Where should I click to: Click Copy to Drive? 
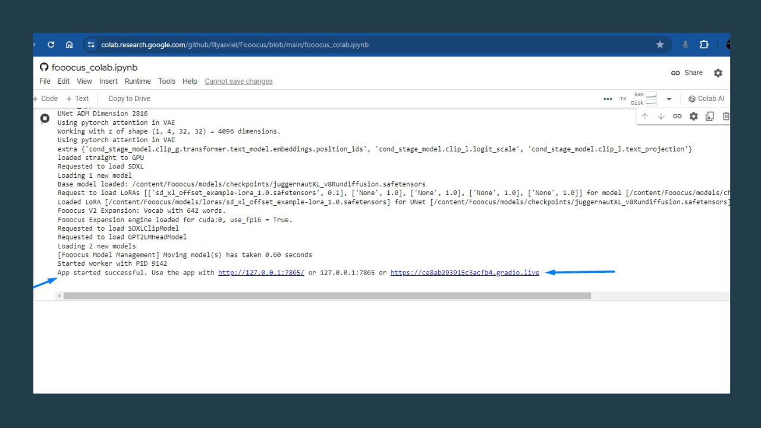(129, 99)
